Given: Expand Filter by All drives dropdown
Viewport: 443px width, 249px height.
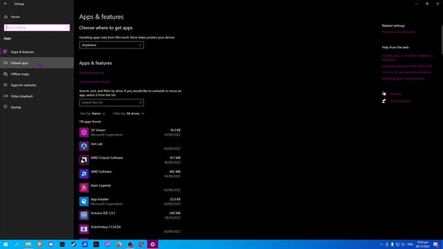Looking at the screenshot, I should 129,113.
